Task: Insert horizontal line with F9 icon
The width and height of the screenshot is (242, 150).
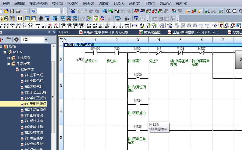Action: pos(38,26)
